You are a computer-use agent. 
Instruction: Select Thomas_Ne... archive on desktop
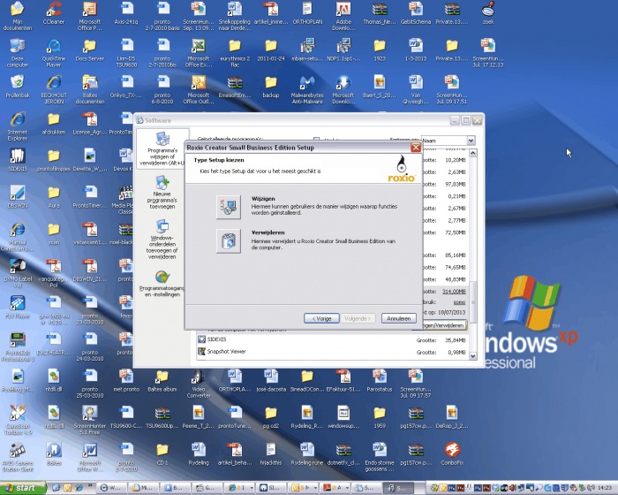[380, 13]
